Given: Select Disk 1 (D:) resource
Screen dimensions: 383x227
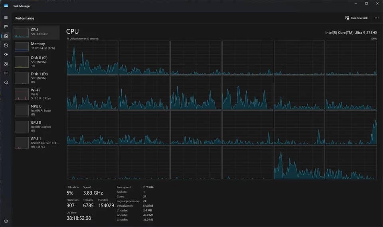Looking at the screenshot, I should (x=36, y=78).
